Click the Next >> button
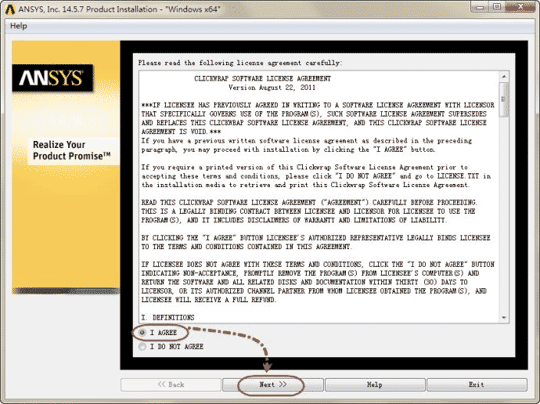Image resolution: width=540 pixels, height=404 pixels. pos(273,384)
